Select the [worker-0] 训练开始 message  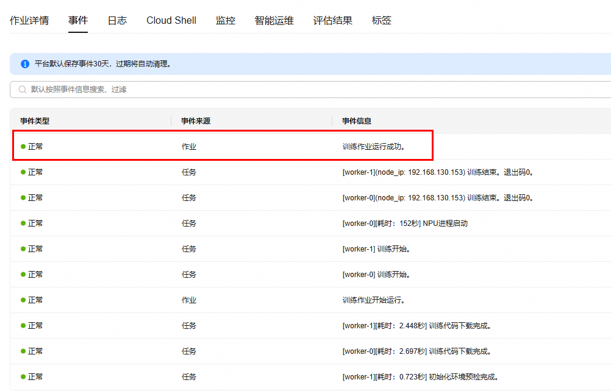click(x=376, y=275)
